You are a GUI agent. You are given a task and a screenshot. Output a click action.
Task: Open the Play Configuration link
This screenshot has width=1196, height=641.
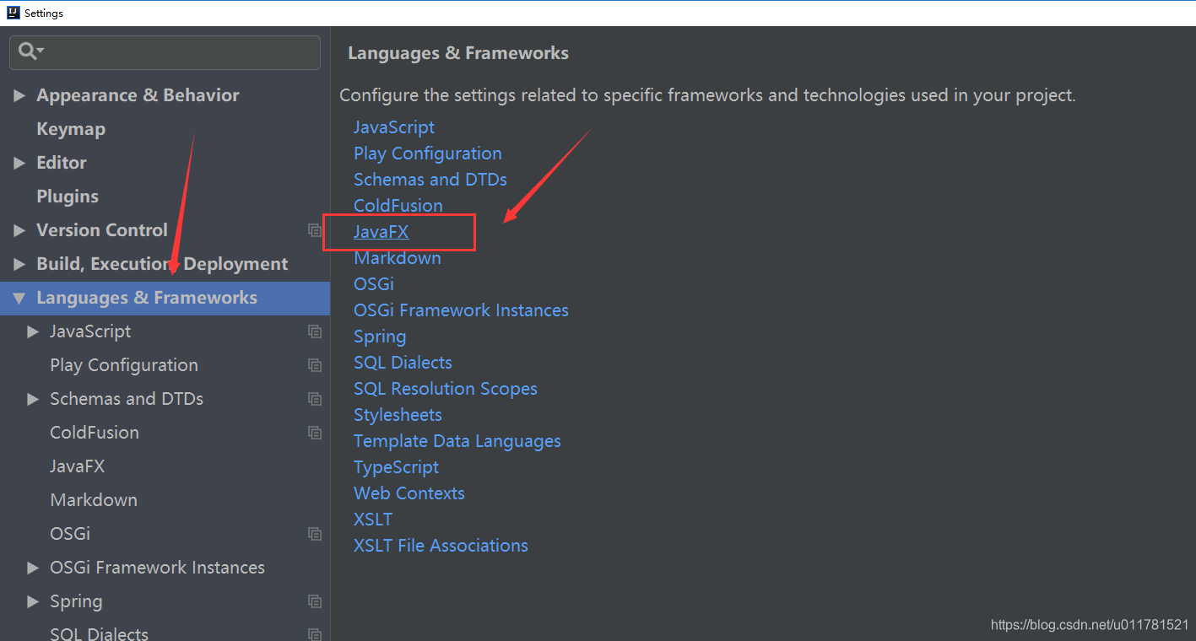tap(428, 154)
